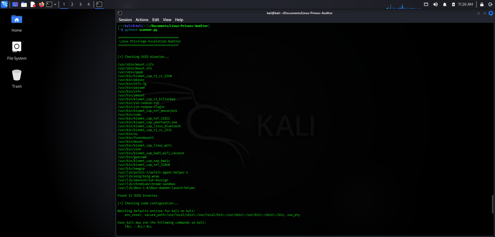The image size is (495, 237).
Task: Click the battery power manager icon
Action: (453, 4)
